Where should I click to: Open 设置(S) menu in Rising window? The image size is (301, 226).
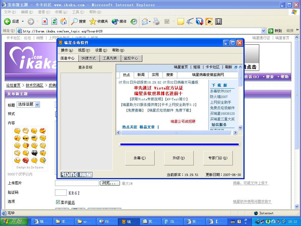(x=101, y=50)
